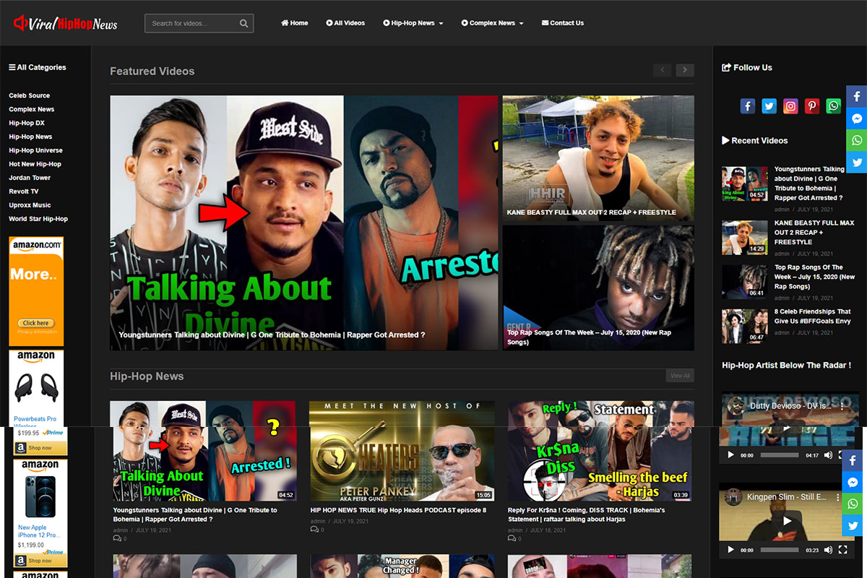867x578 pixels.
Task: Open Twitter icon under Follow Us heading
Action: 769,106
